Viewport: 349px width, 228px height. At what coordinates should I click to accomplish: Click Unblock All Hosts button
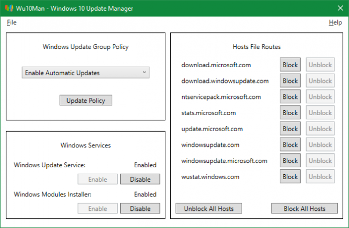pyautogui.click(x=209, y=209)
